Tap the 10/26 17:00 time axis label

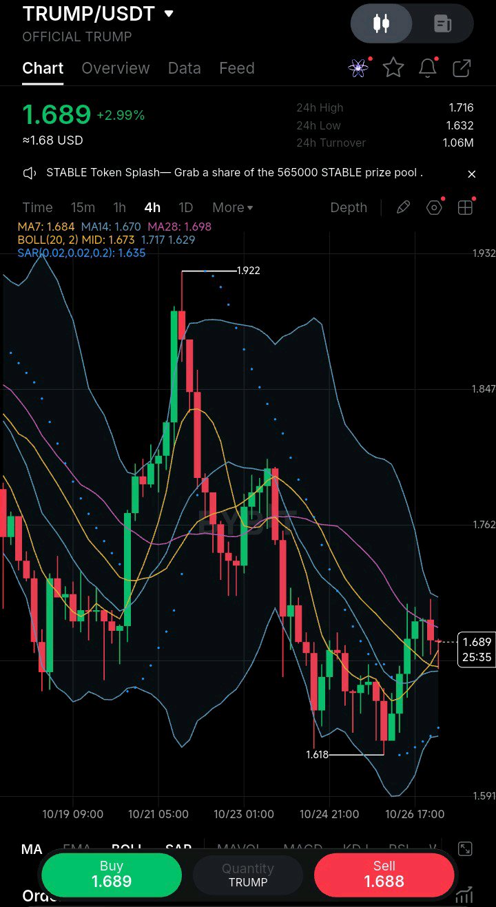point(415,814)
